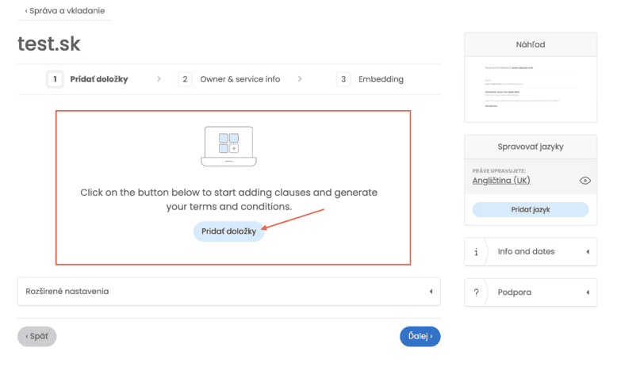Click the chevron arrow after Pridať doložky step
The height and width of the screenshot is (378, 621).
pos(159,79)
